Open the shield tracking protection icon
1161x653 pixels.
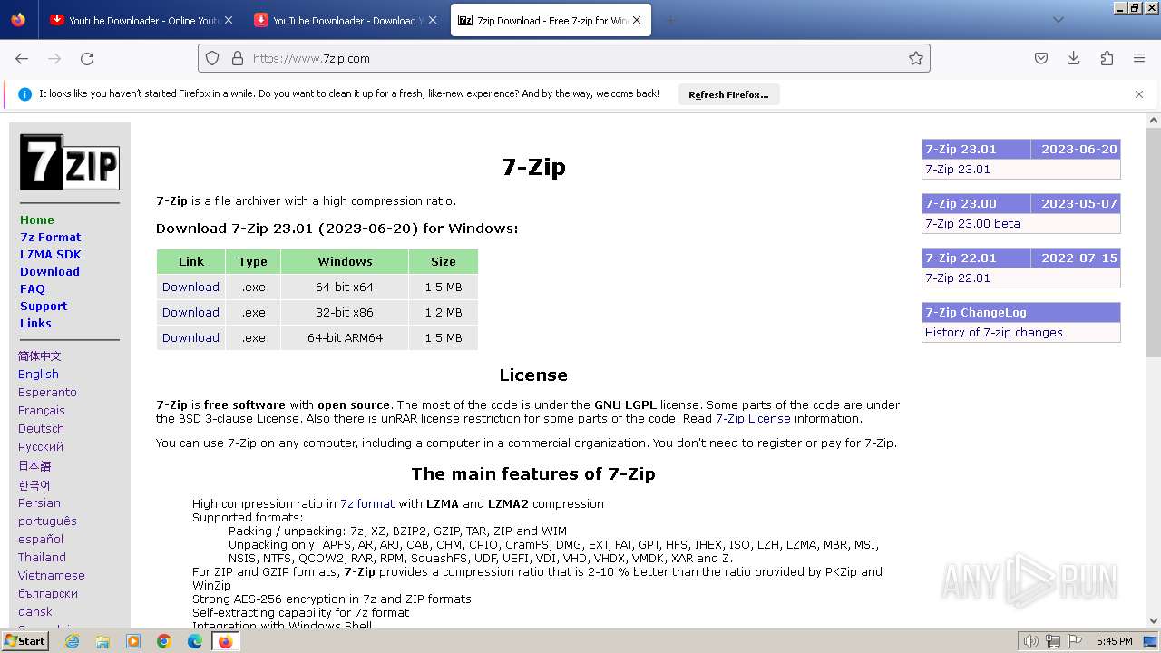tap(212, 58)
